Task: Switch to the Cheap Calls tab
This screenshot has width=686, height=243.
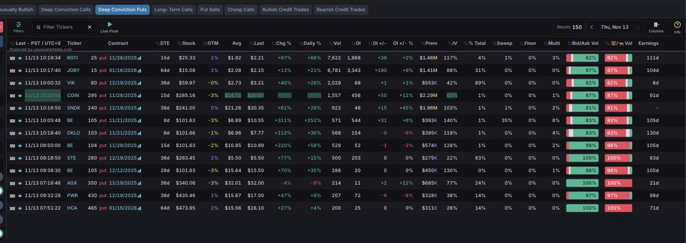Action: tap(241, 10)
